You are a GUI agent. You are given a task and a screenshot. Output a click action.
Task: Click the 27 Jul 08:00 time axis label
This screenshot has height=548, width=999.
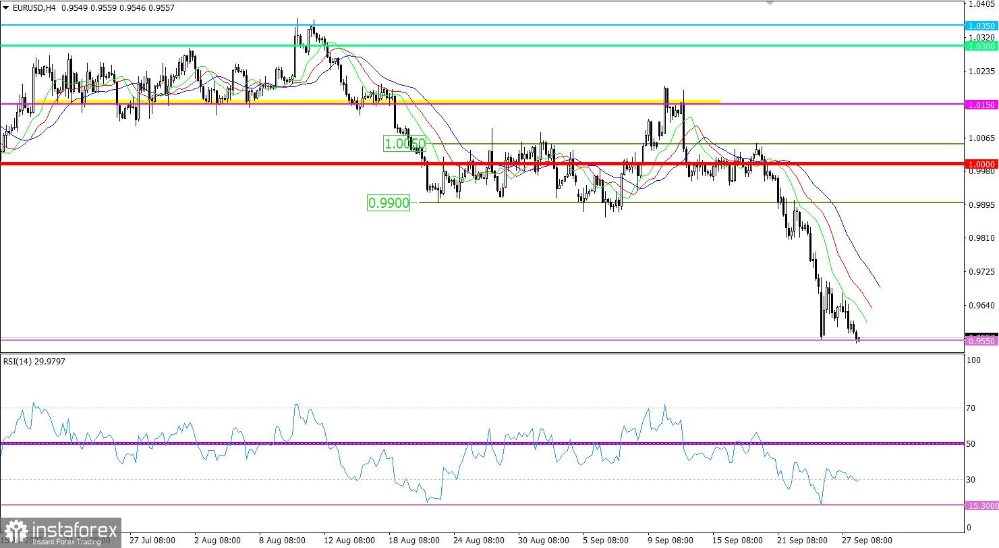(153, 541)
